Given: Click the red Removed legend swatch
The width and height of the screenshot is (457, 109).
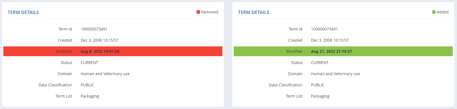Looking at the screenshot, I should coord(198,12).
